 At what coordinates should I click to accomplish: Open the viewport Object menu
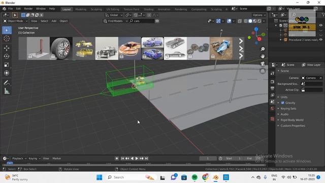63,21
